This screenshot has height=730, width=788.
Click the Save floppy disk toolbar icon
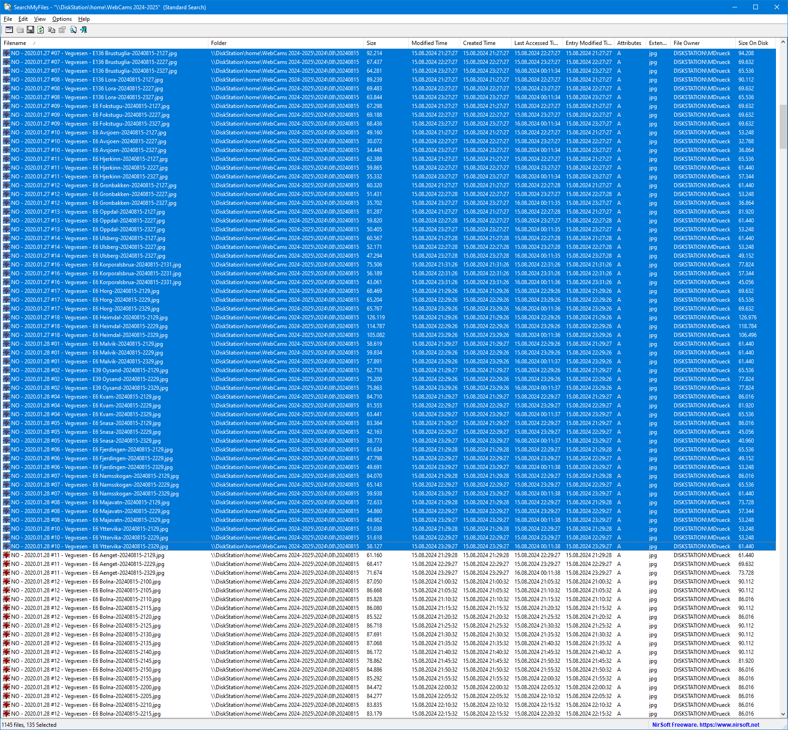coord(30,30)
